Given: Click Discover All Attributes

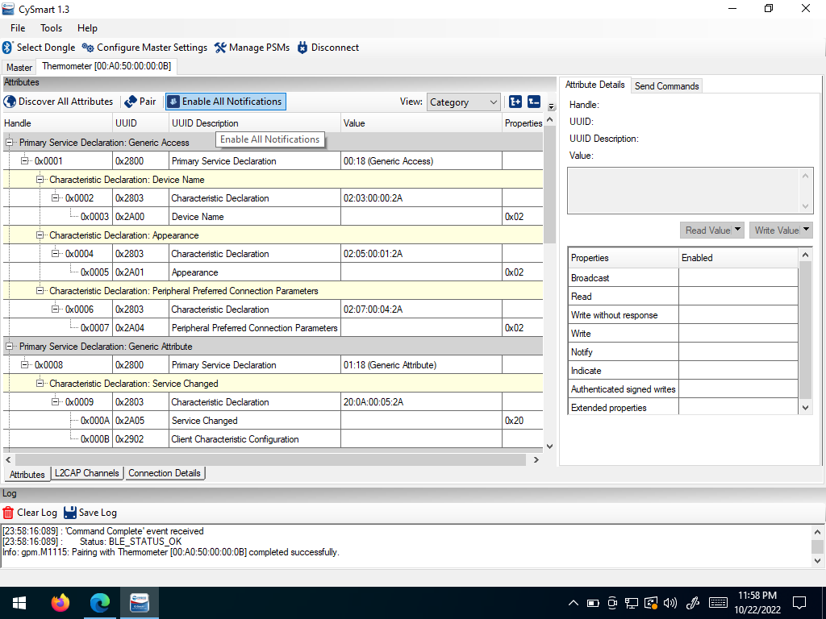Looking at the screenshot, I should coord(58,102).
